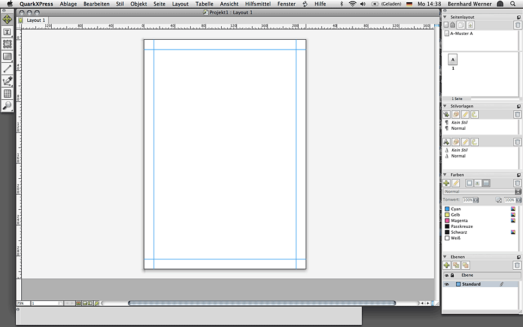Toggle the lock icon in Ebene header
This screenshot has height=327, width=523.
(453, 275)
